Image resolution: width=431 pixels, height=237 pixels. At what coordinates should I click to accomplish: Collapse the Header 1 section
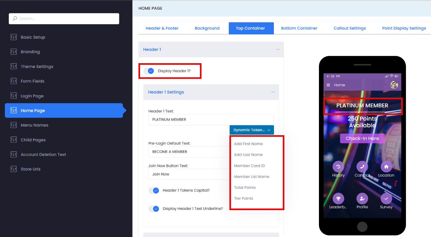(x=278, y=49)
